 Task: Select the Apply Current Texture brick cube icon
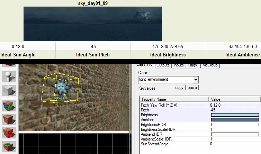[9, 119]
